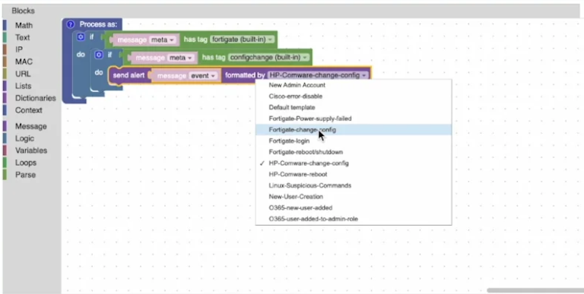Image resolution: width=584 pixels, height=294 pixels.
Task: Click the horizontal scrollbar of the workspace
Action: click(x=535, y=290)
